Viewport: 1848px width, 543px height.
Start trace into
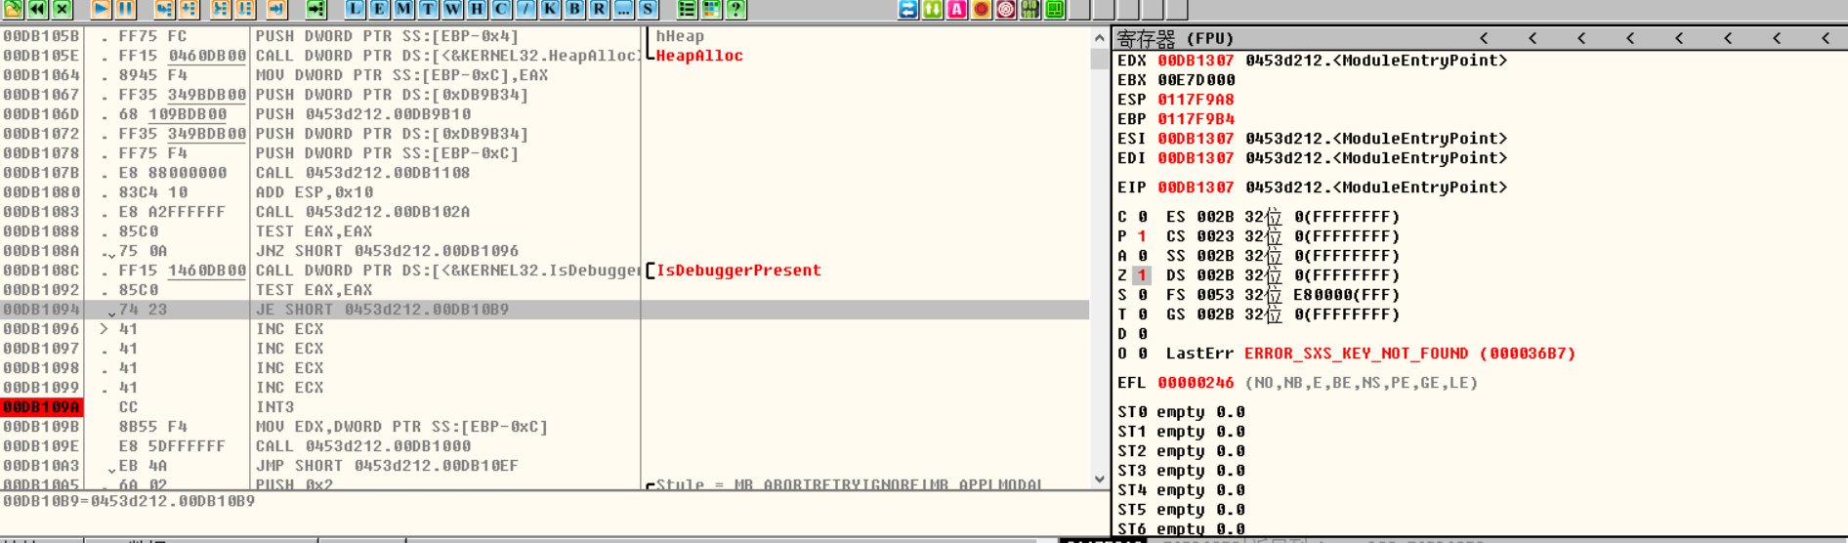click(221, 9)
